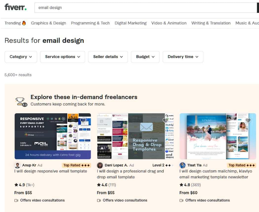Open 'I will design responsive email template' gig

tap(51, 171)
